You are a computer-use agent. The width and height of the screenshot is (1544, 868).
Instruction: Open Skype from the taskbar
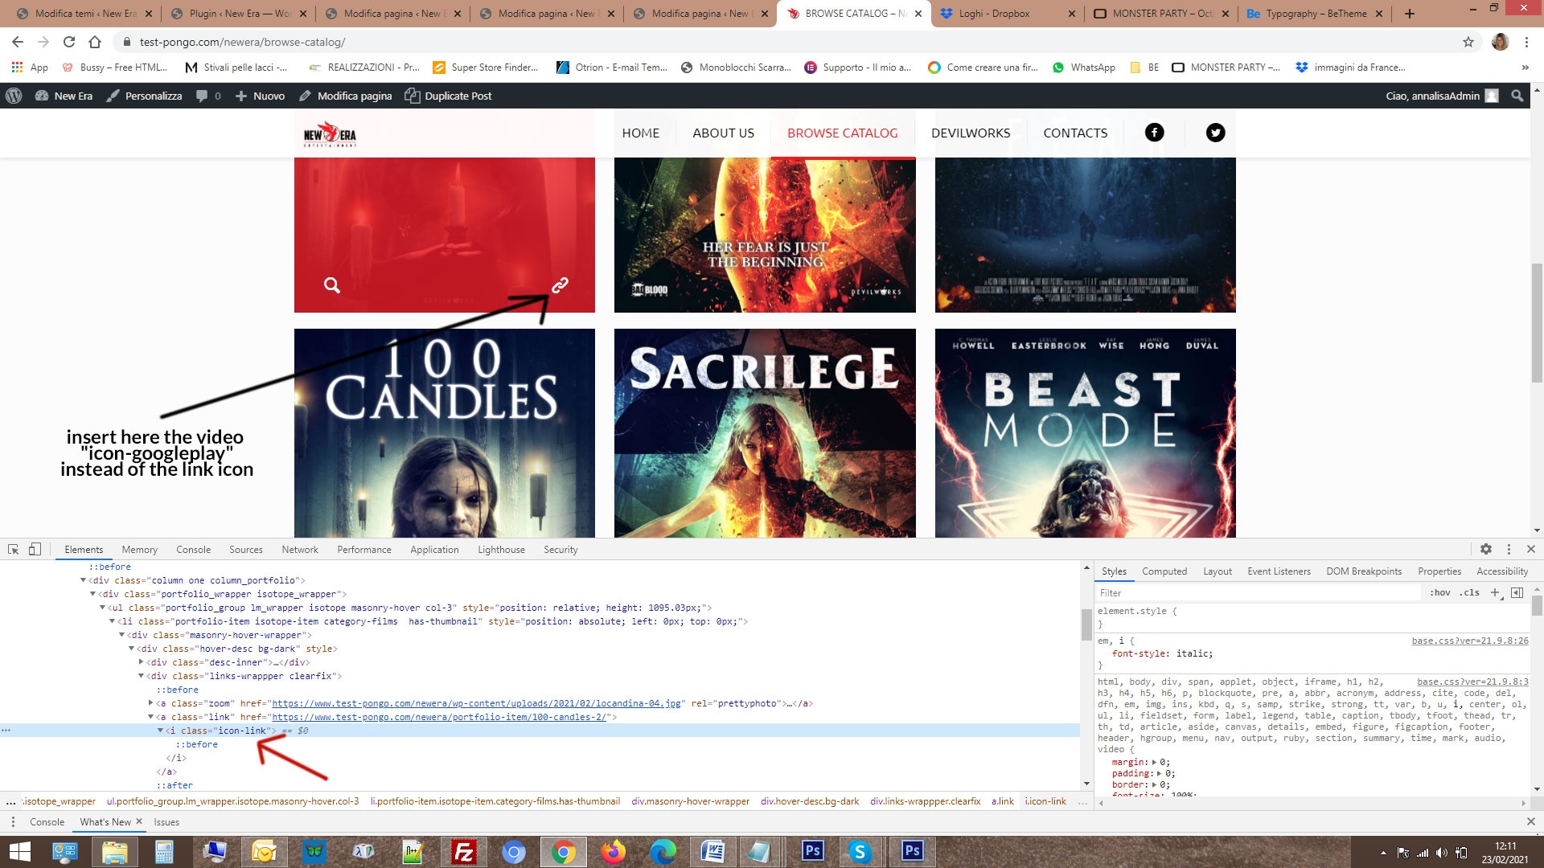coord(860,852)
